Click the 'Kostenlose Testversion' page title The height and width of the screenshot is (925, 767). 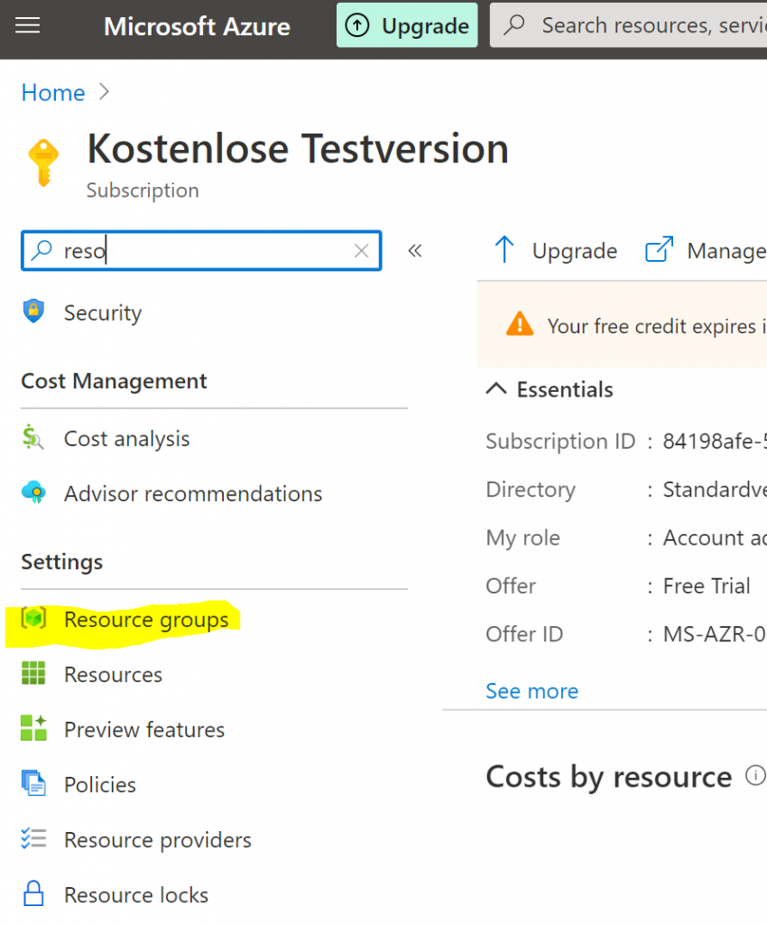[298, 148]
